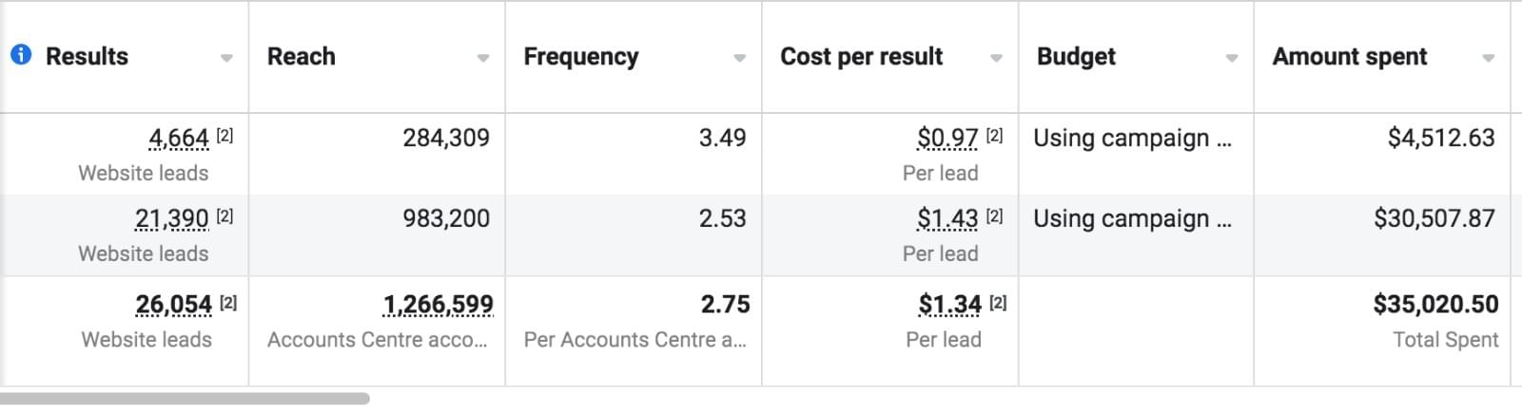Click the blue info icon beside Results

coord(20,55)
